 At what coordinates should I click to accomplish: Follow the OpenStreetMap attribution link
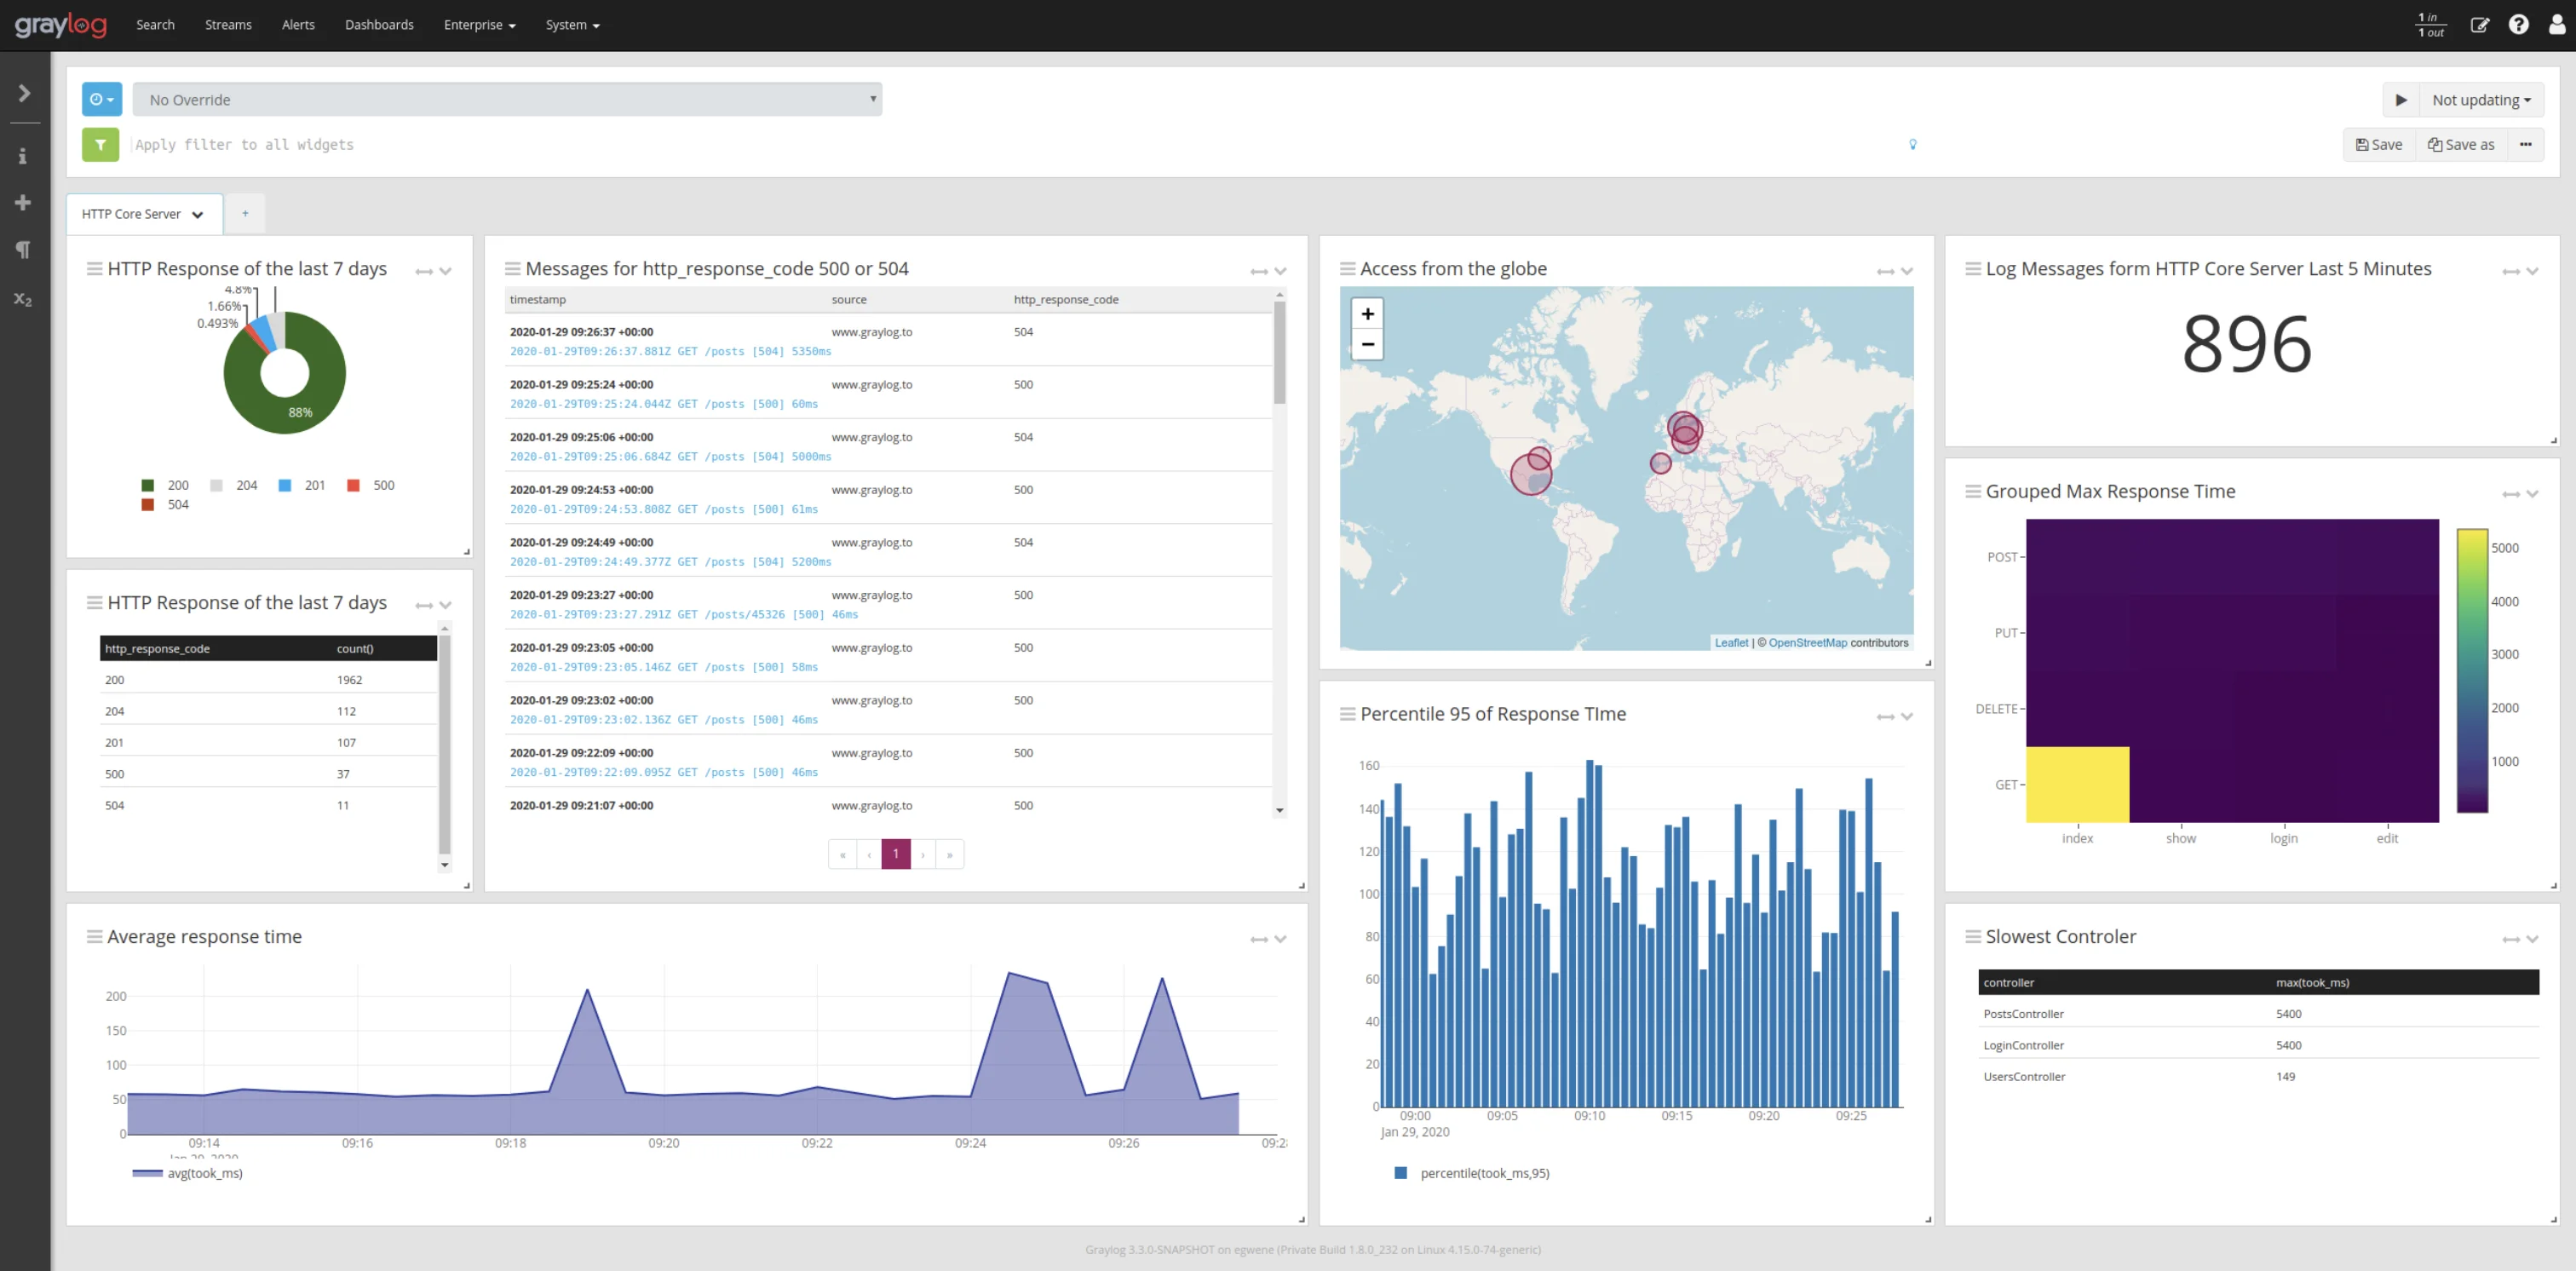point(1807,642)
